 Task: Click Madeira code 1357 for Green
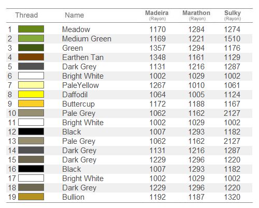(157, 48)
